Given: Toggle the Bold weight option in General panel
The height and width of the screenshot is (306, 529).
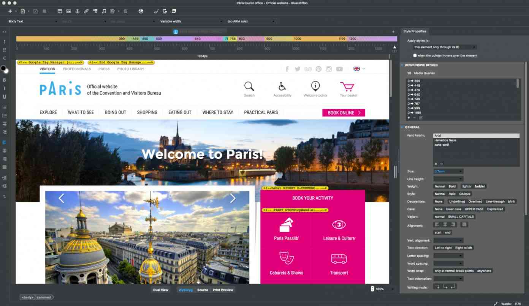Looking at the screenshot, I should (452, 186).
